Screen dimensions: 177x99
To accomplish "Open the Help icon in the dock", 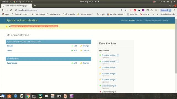I will click(x=15, y=96).
